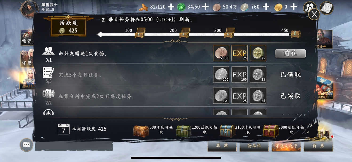Open the 100 activity reward chest
352x162 pixels.
[x=140, y=33]
